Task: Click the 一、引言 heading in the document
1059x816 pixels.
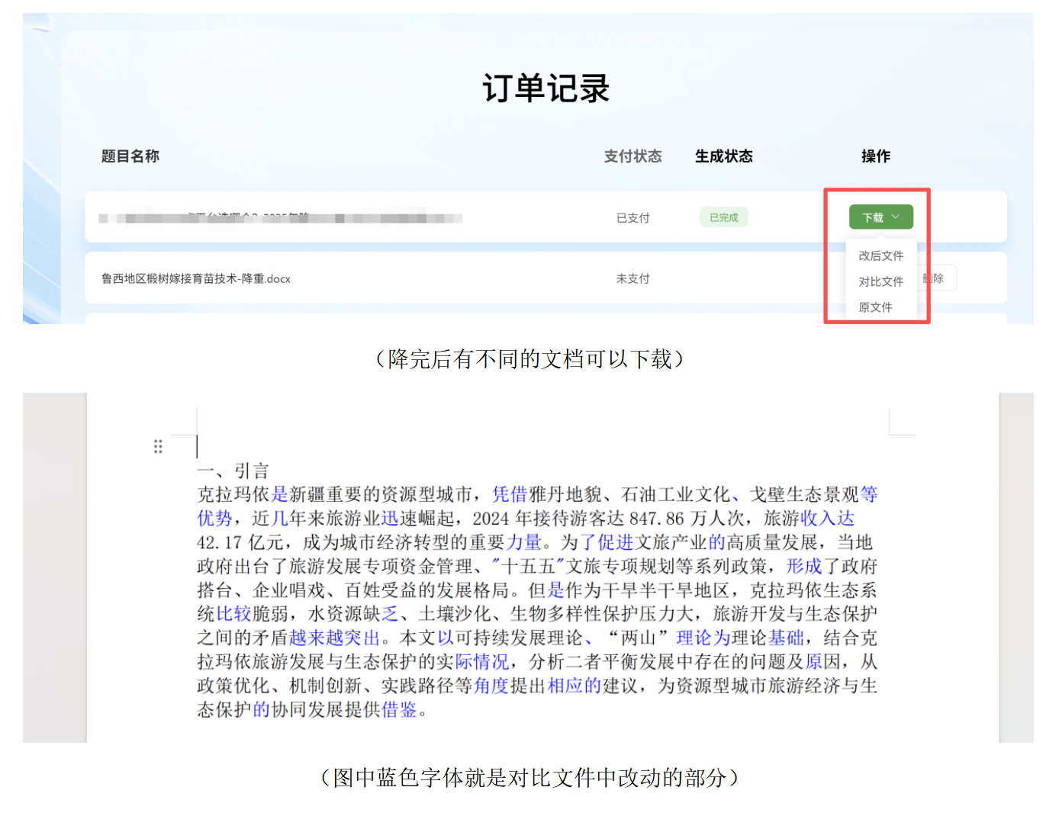Action: point(233,471)
